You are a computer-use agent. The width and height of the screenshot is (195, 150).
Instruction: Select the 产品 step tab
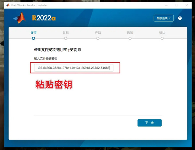[x=98, y=32]
